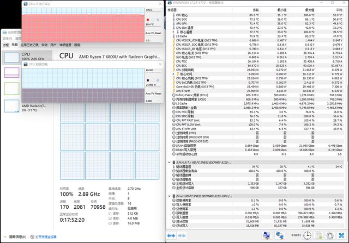Click the expand-columns blue arrows icon in HWiNFO
Image resolution: width=349 pixels, height=243 pixels.
point(171,236)
